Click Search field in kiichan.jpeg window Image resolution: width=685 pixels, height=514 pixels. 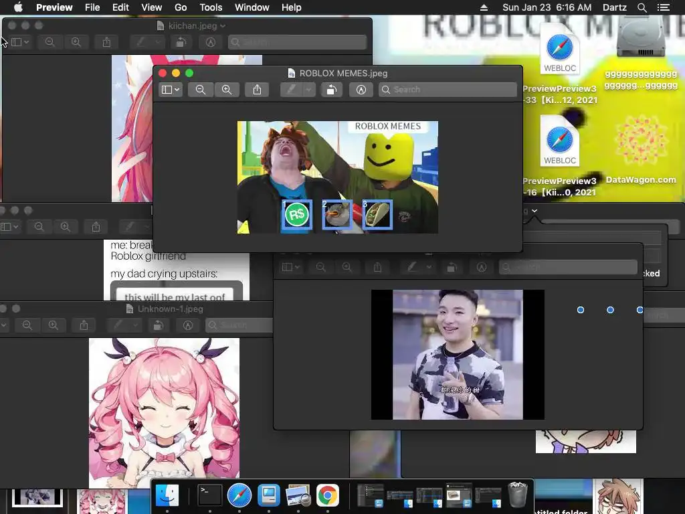297,42
